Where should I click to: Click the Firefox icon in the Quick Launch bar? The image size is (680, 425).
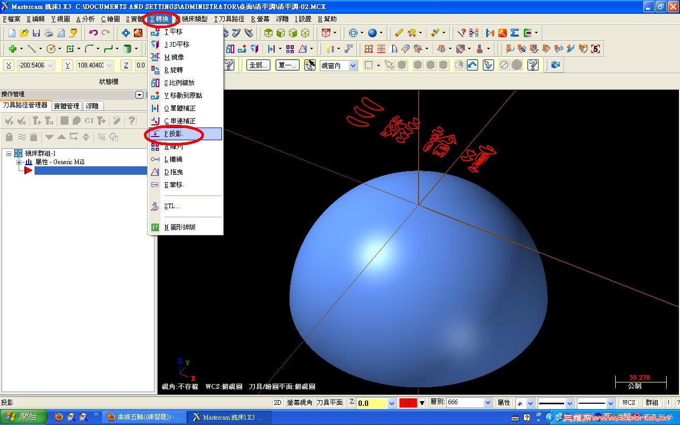(x=58, y=417)
